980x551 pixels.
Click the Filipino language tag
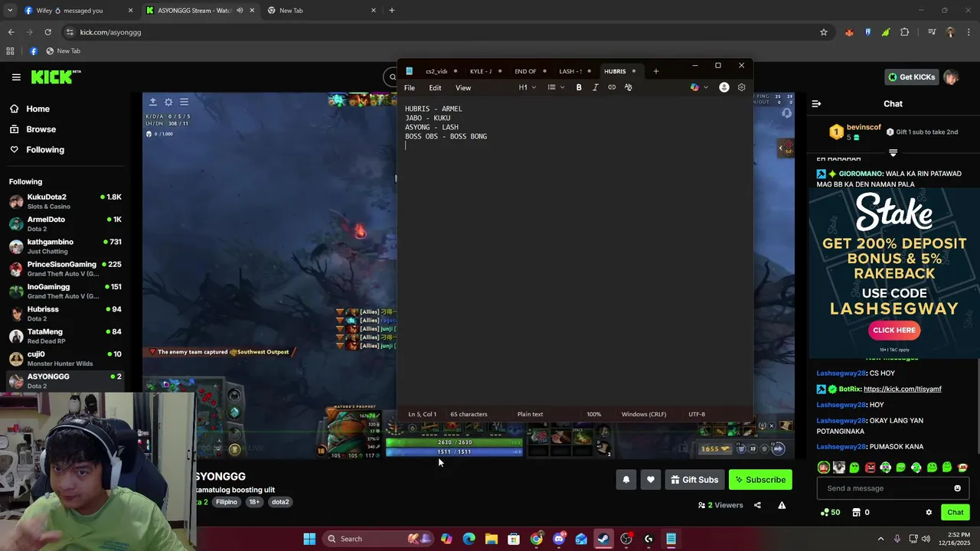coord(226,502)
